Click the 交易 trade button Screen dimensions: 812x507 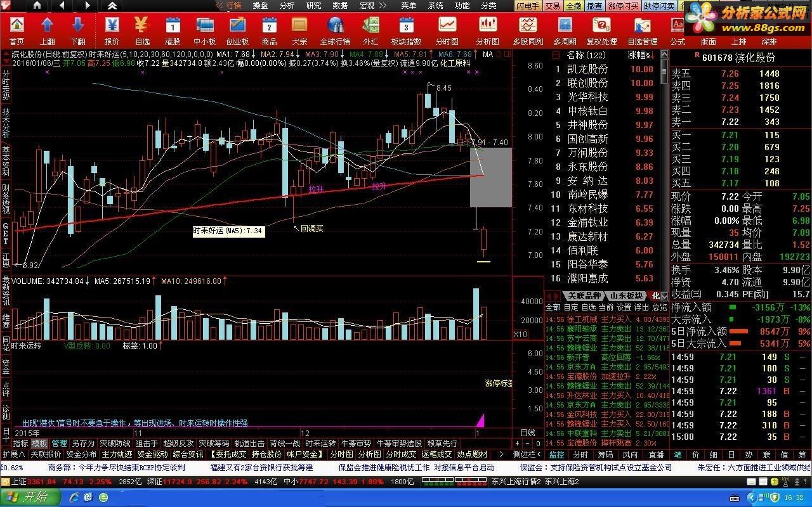[552, 6]
